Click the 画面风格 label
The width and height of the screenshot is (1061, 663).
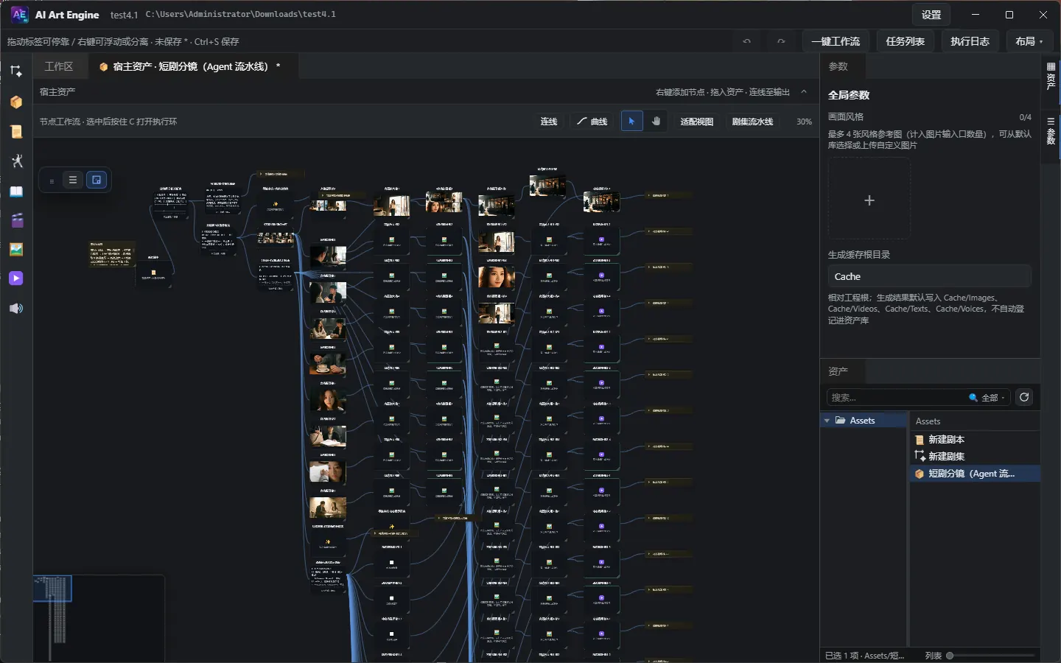coord(846,116)
